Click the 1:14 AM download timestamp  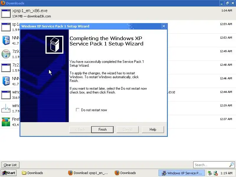coord(227,11)
